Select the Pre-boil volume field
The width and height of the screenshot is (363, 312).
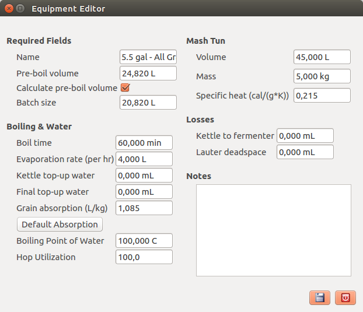pos(148,73)
